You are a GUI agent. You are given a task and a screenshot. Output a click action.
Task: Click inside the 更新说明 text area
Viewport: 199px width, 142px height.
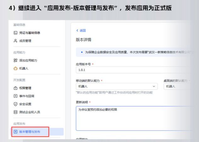(132, 118)
